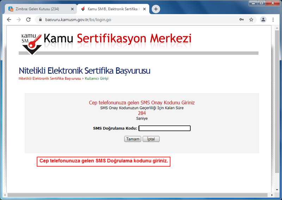Open the Chrome profile avatar
The width and height of the screenshot is (282, 200).
pyautogui.click(x=263, y=20)
